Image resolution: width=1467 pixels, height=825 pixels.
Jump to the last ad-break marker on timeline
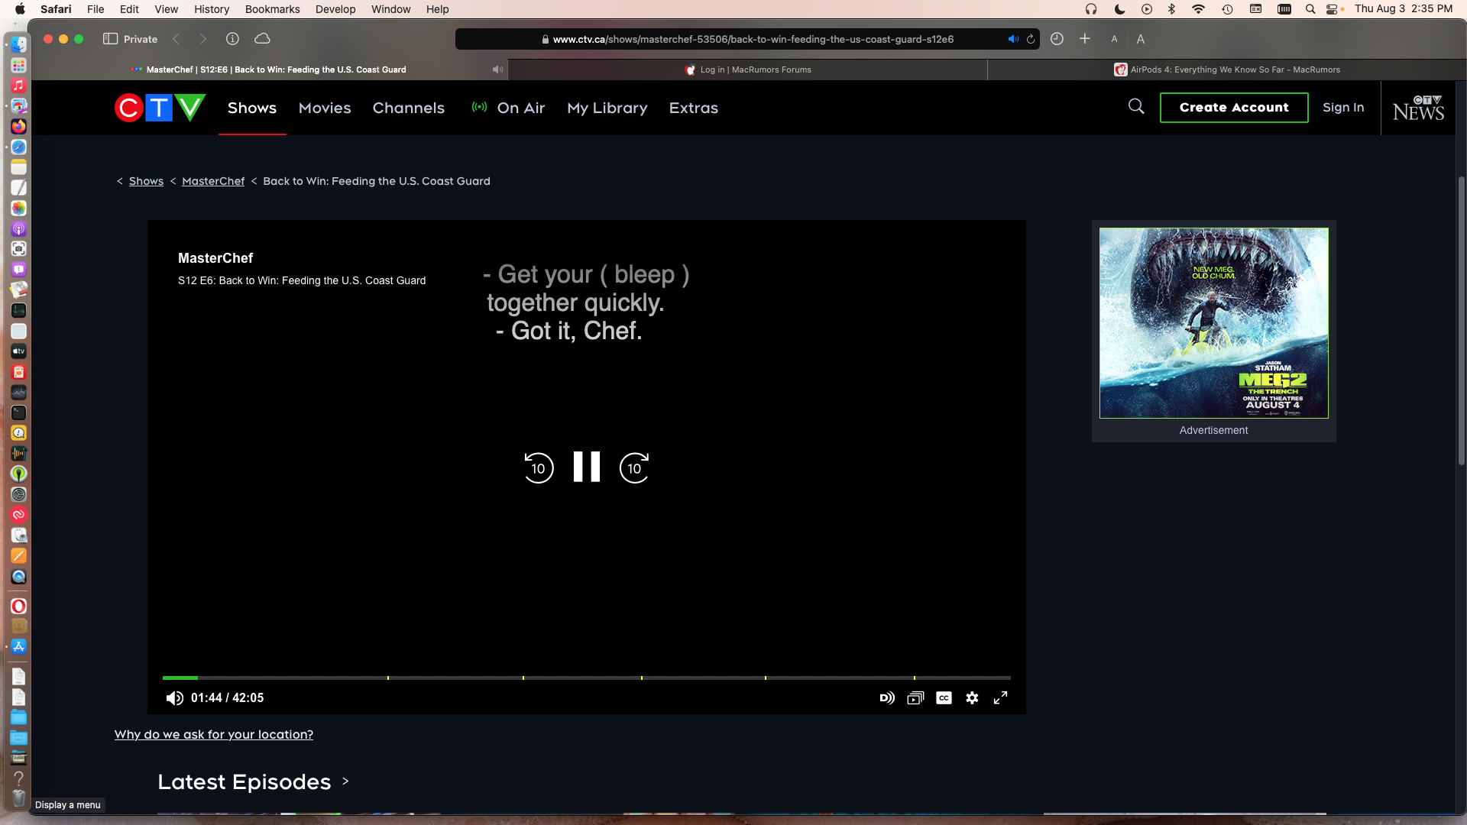(x=914, y=678)
